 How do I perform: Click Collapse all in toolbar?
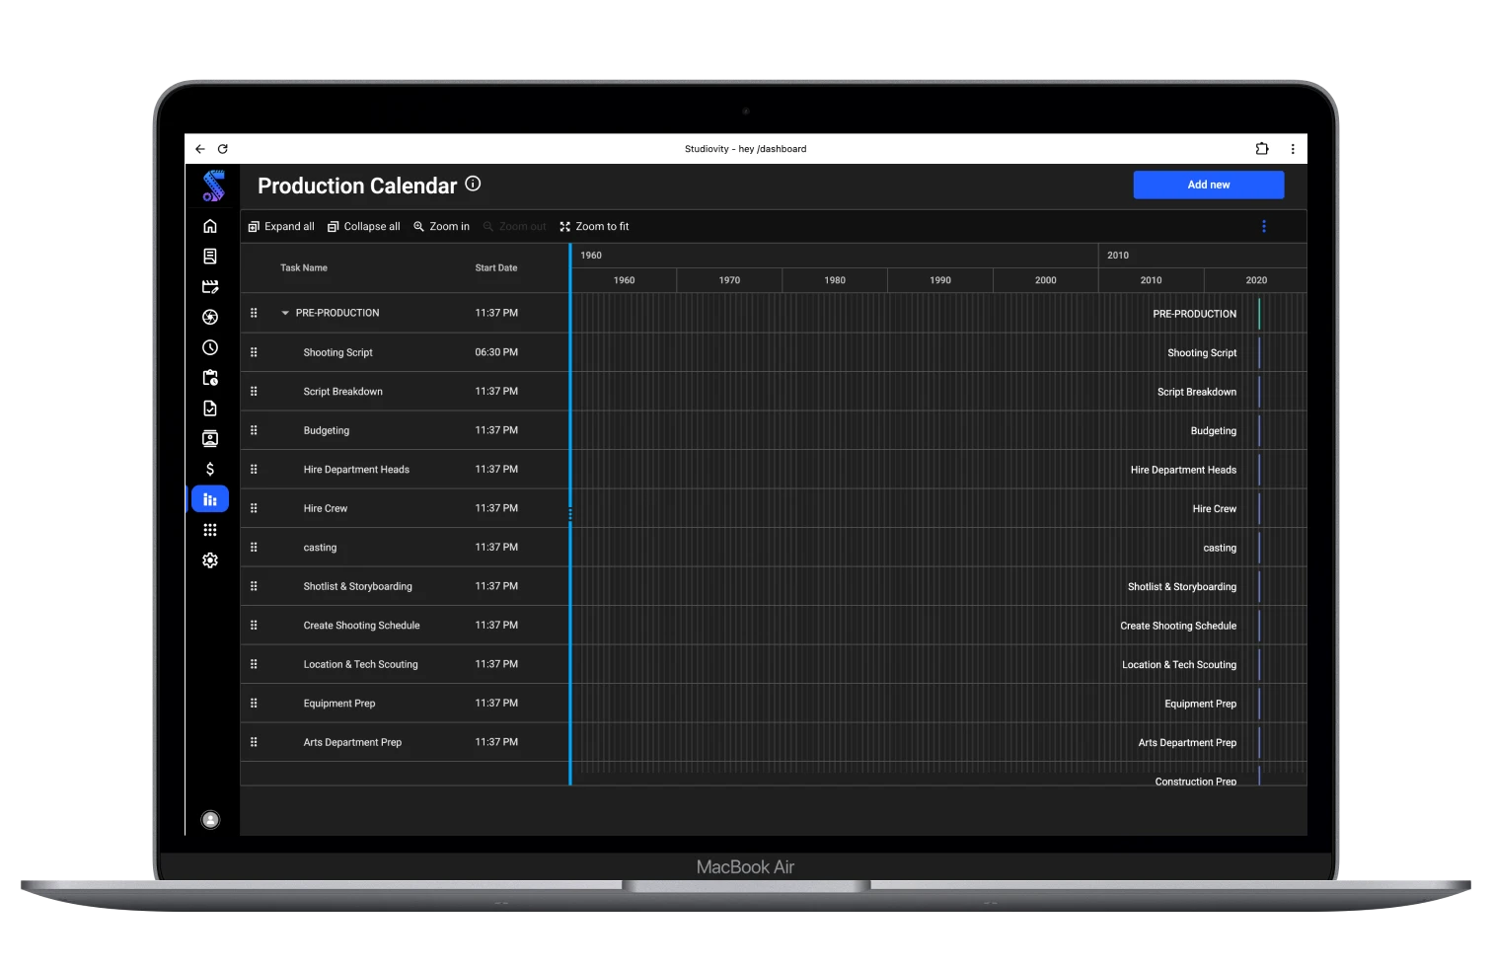pos(364,227)
